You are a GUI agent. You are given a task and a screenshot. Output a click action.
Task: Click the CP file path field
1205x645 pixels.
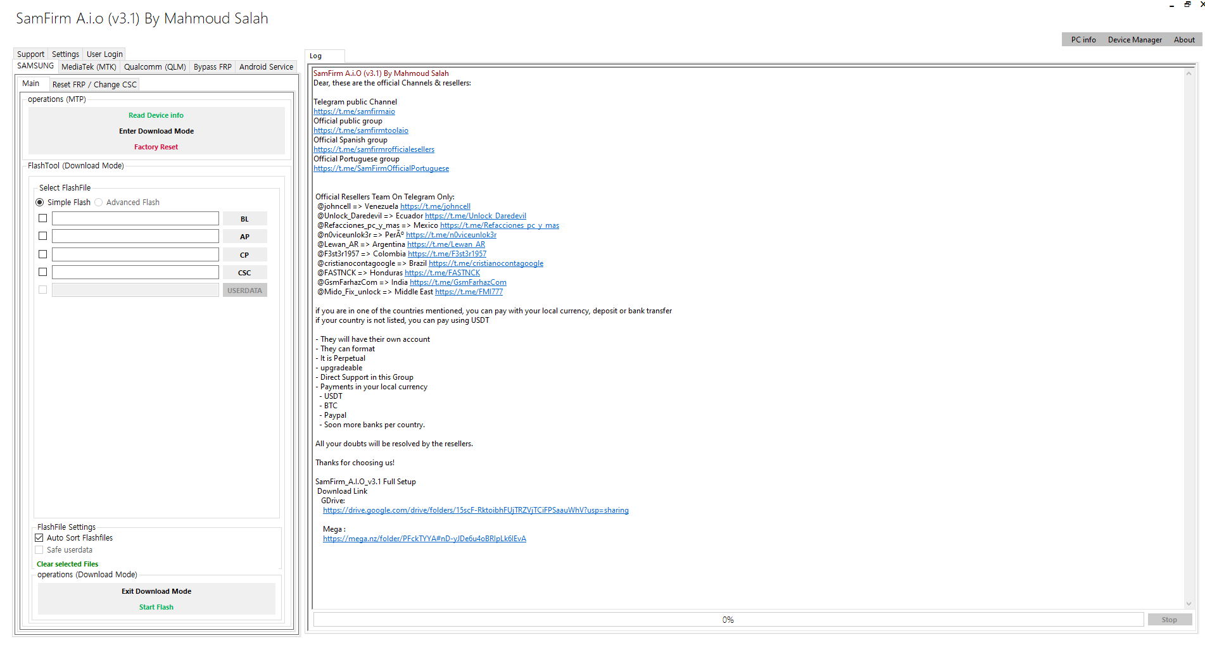(136, 254)
